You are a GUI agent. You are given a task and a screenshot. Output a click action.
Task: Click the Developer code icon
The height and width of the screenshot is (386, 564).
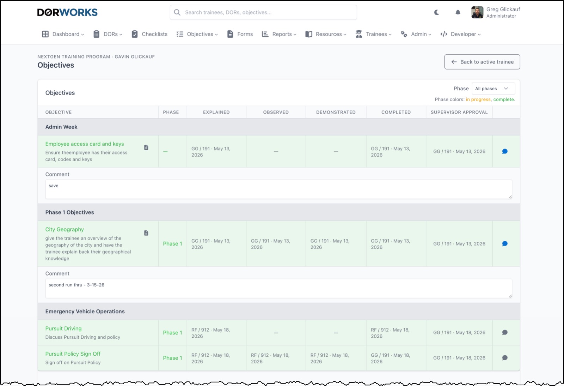tap(444, 34)
